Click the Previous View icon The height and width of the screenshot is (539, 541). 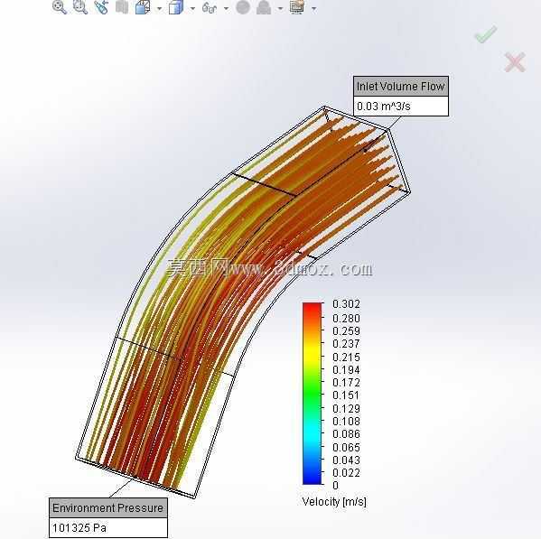101,7
